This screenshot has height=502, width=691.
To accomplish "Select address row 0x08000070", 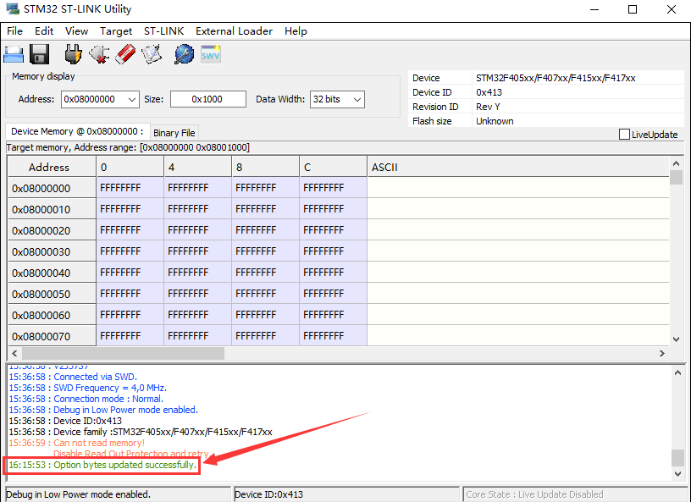I will pos(52,336).
